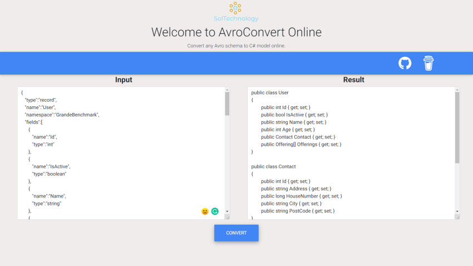Click "public class Contact" in Result
This screenshot has height=266, width=473.
point(273,166)
